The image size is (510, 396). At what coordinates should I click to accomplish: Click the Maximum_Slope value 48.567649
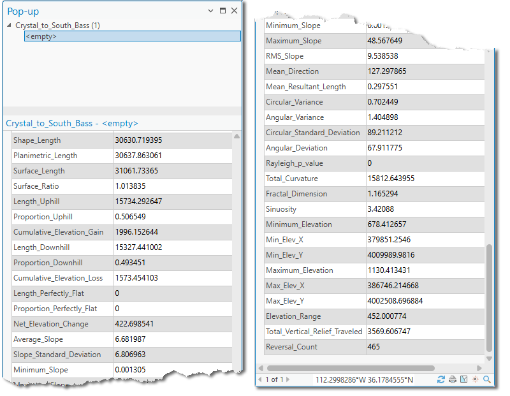pos(385,41)
